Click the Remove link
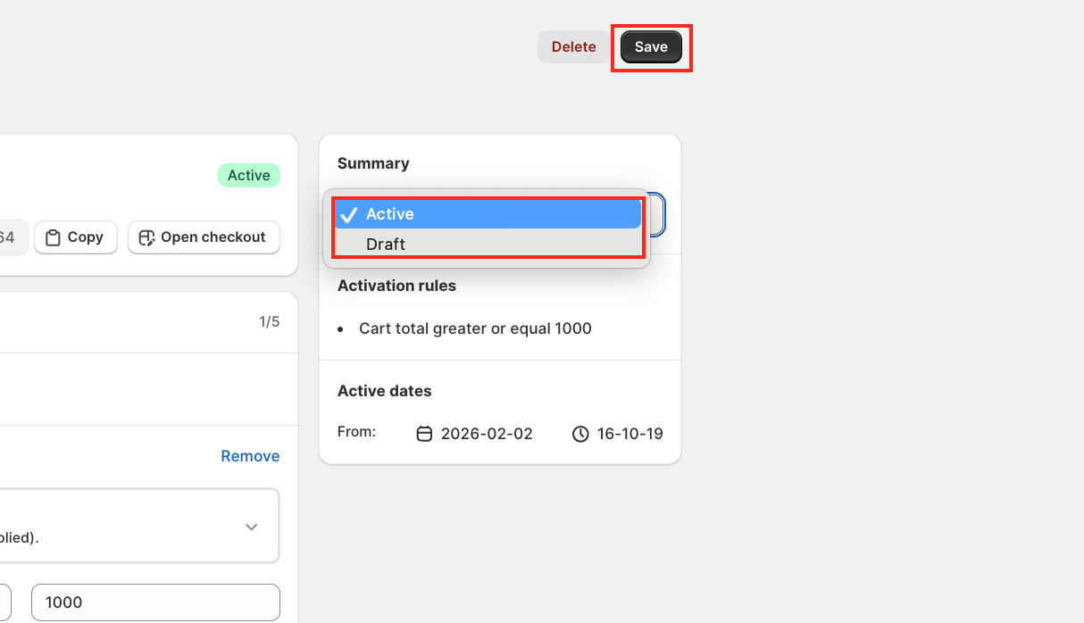Image resolution: width=1084 pixels, height=623 pixels. tap(250, 456)
